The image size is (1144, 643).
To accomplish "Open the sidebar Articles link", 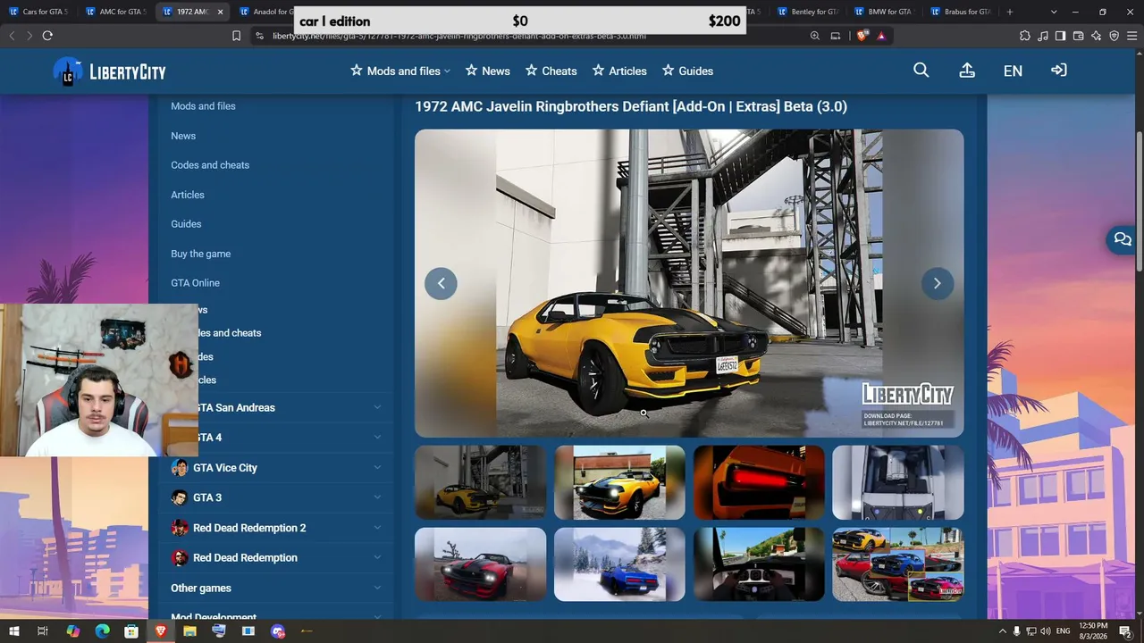I will coord(188,195).
